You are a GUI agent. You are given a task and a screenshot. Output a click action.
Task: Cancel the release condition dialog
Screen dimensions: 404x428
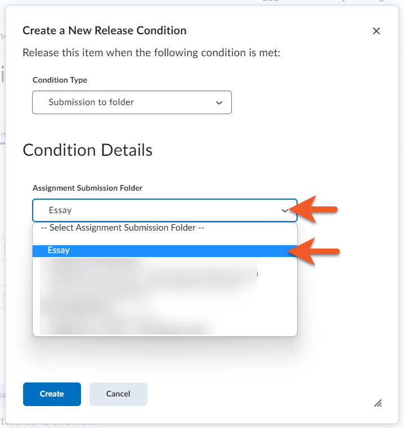(x=118, y=394)
